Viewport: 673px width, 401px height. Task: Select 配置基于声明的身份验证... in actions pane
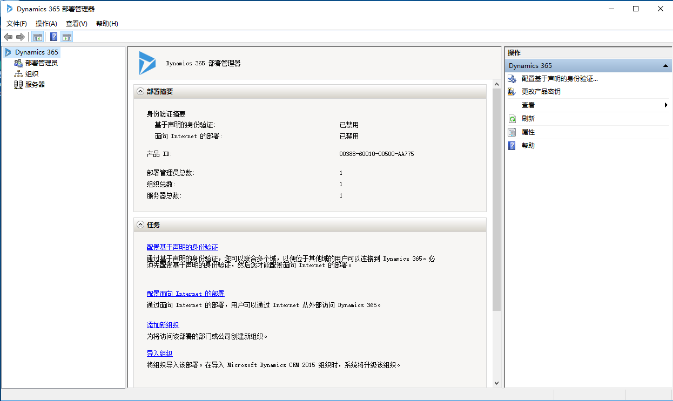point(560,79)
